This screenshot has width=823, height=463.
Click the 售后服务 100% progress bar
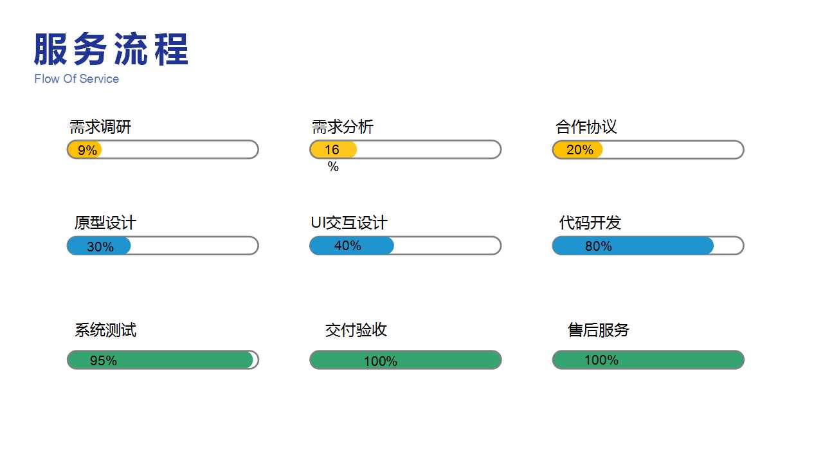click(648, 360)
